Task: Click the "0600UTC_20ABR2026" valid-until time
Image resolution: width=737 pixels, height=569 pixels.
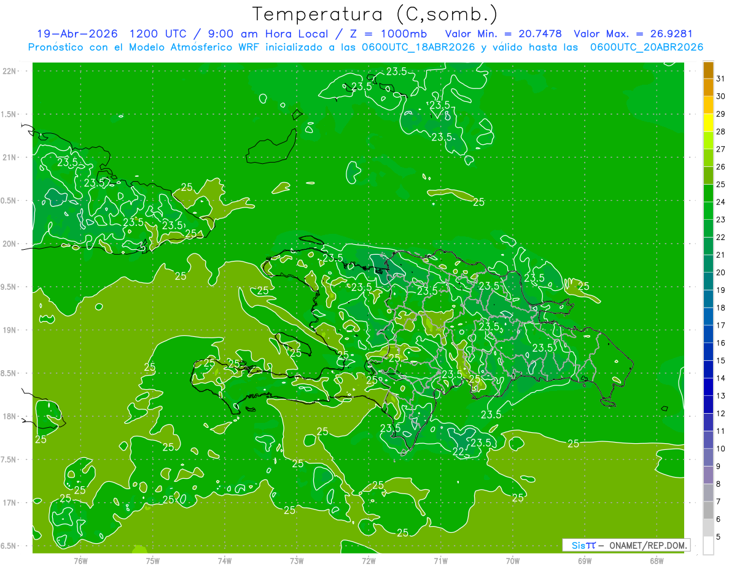Action: [x=647, y=47]
